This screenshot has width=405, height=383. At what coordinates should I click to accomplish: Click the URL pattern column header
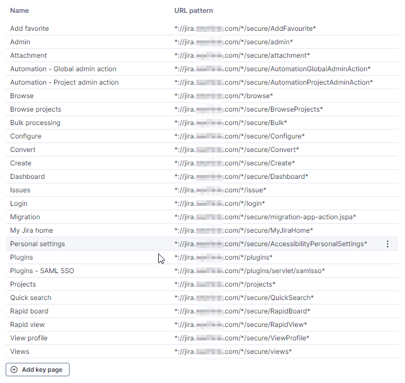(x=194, y=11)
